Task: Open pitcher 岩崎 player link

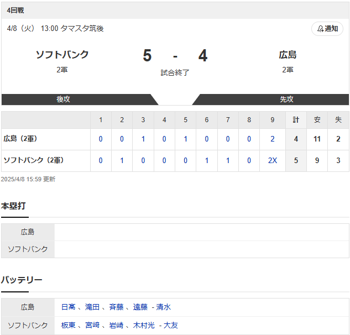Action: point(116,325)
